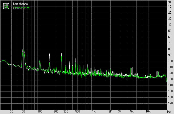Click the 3K frequency label

tap(120, 111)
